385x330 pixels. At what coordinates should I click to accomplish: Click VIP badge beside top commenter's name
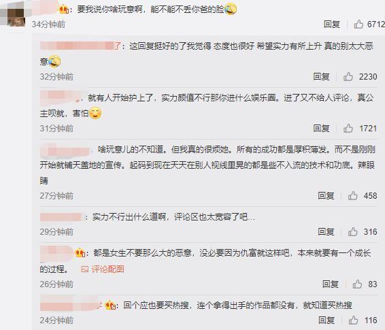[x=64, y=10]
